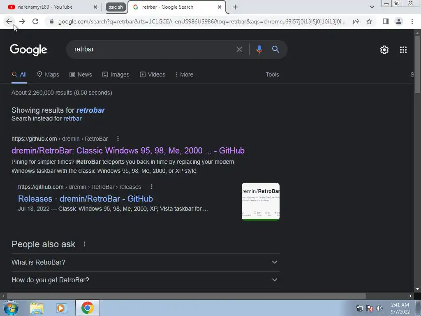Image resolution: width=421 pixels, height=316 pixels.
Task: Share this page using the share icon
Action: click(x=356, y=21)
